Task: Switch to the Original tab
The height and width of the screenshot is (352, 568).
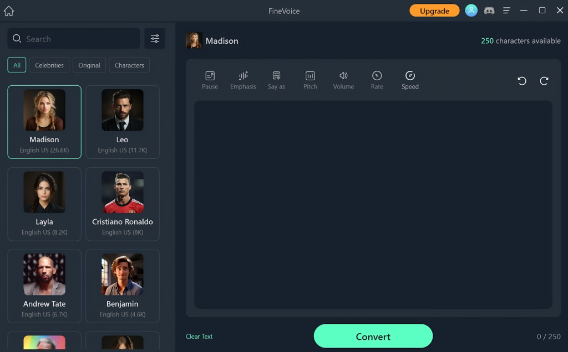Action: (x=89, y=65)
